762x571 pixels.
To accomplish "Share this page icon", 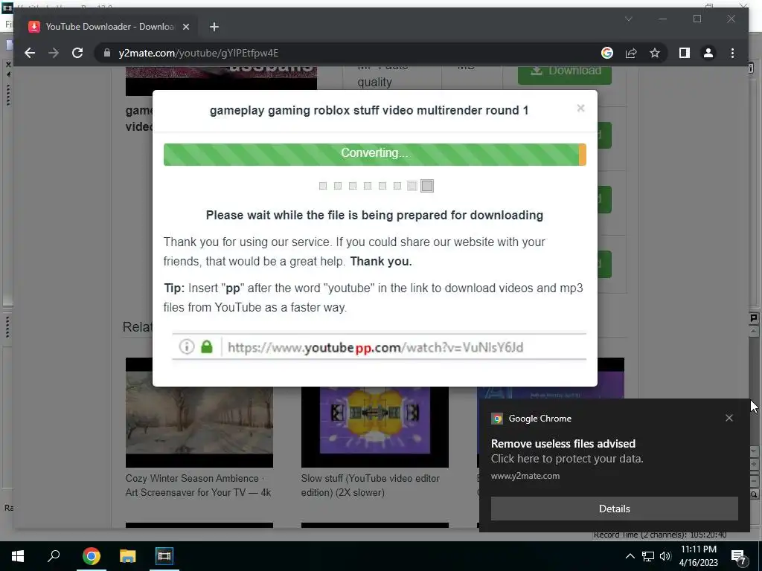I will pos(631,53).
